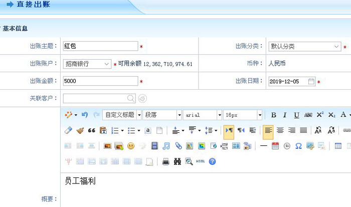This screenshot has width=351, height=207.
Task: Open the 段落 paragraph format dropdown
Action: [162, 115]
